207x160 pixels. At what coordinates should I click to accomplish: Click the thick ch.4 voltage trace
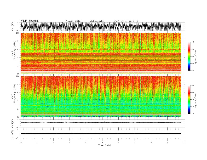tap(101, 134)
